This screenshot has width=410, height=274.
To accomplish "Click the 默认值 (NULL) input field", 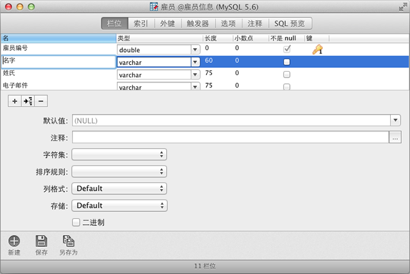I will [231, 120].
